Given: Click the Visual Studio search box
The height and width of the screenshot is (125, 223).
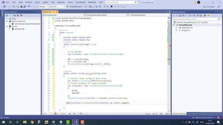Looking at the screenshot, I should (122, 2).
